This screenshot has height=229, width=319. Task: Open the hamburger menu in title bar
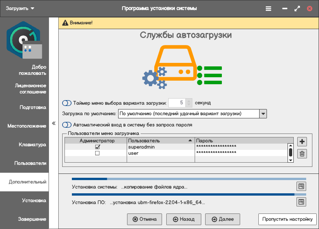268,8
